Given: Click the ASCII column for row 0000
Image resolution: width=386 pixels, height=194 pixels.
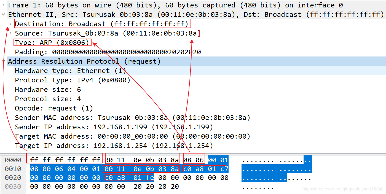Looking at the screenshot, I should click(277, 160).
